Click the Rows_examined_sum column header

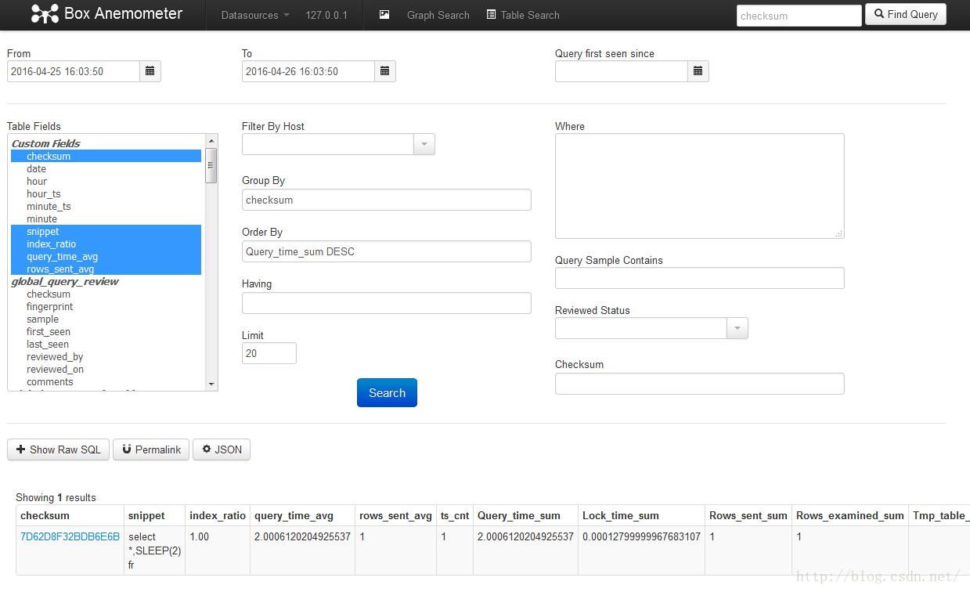tap(850, 516)
